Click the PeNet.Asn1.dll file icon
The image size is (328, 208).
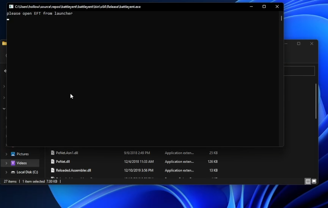point(53,153)
